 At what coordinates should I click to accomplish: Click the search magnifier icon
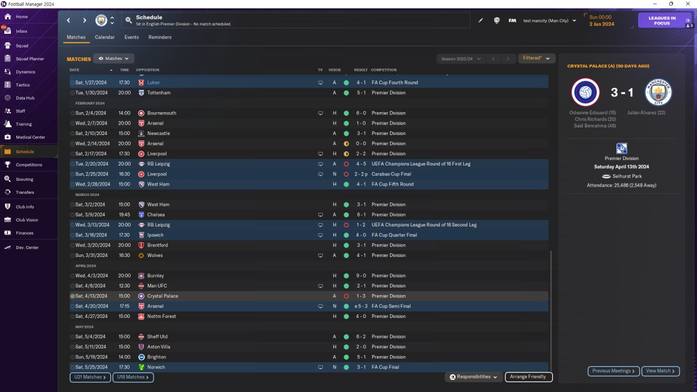(x=129, y=21)
